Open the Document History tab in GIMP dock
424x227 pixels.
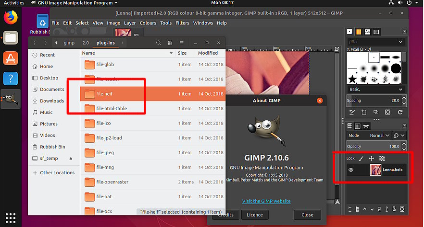tap(376, 32)
